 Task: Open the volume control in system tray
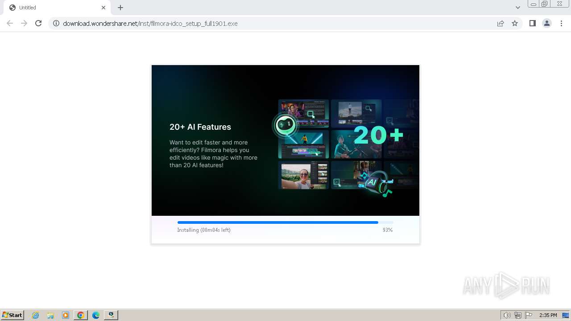pyautogui.click(x=507, y=315)
